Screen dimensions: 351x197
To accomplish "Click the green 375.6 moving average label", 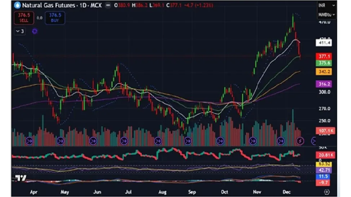I will (x=324, y=63).
